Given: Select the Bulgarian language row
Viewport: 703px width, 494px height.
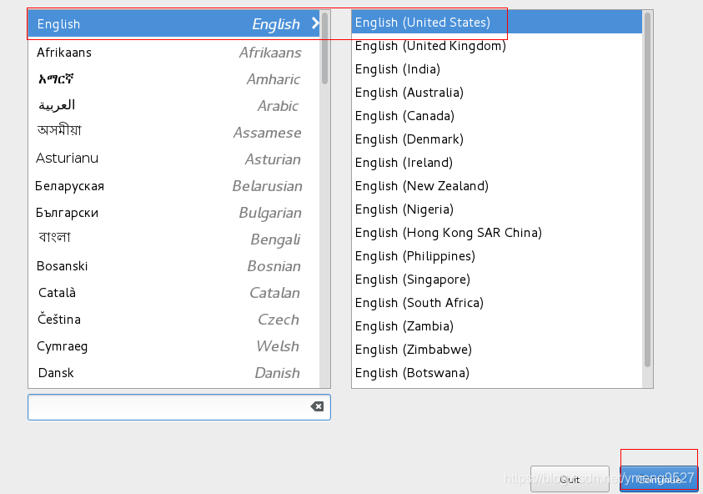Looking at the screenshot, I should pyautogui.click(x=174, y=212).
